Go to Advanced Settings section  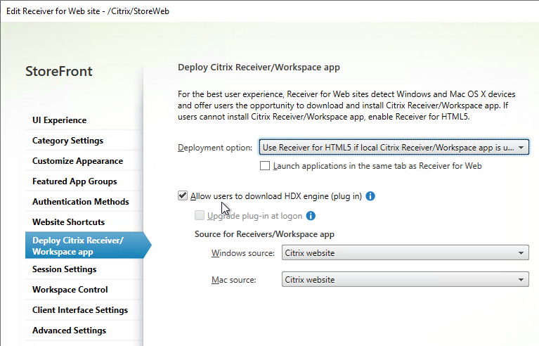(84, 331)
